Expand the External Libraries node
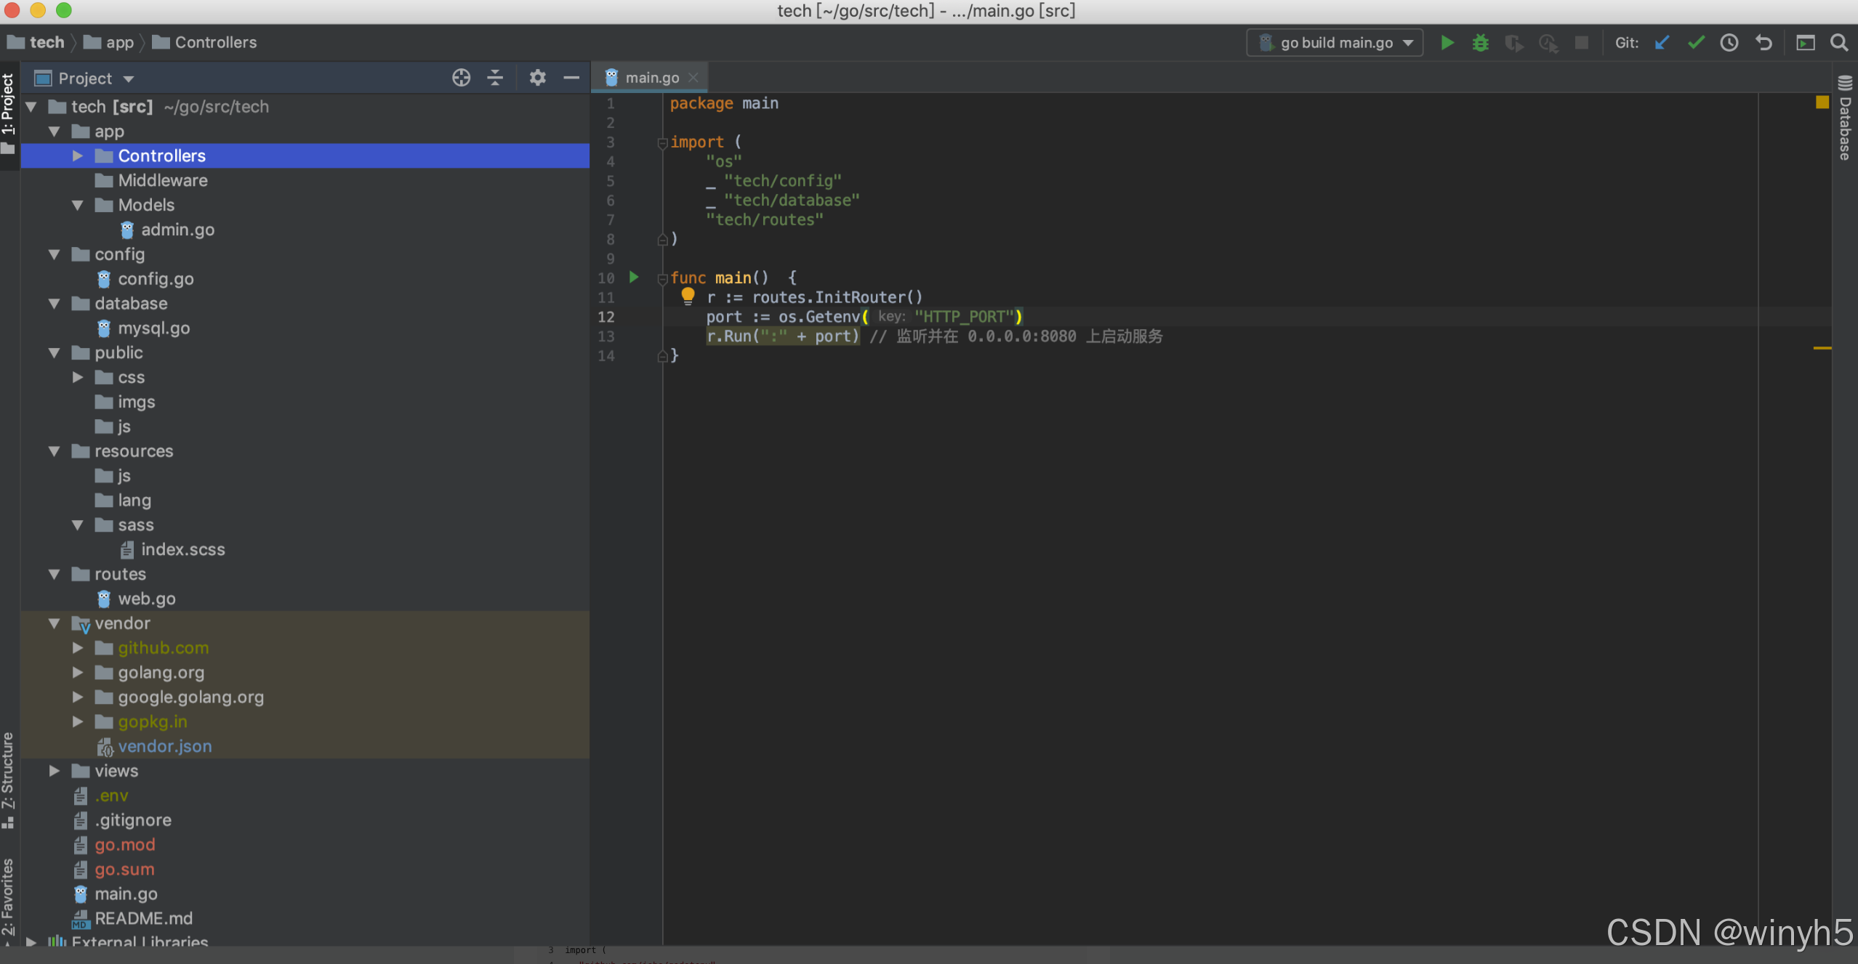The width and height of the screenshot is (1858, 964). [x=31, y=941]
